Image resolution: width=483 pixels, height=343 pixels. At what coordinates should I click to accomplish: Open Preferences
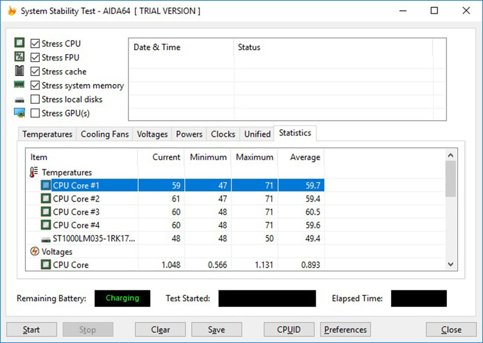(x=345, y=330)
